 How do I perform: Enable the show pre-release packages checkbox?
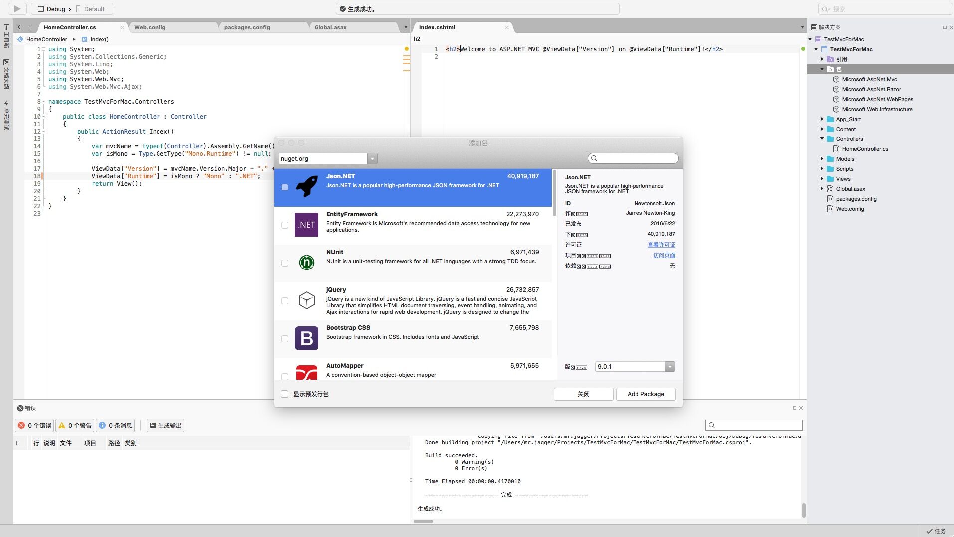tap(285, 394)
